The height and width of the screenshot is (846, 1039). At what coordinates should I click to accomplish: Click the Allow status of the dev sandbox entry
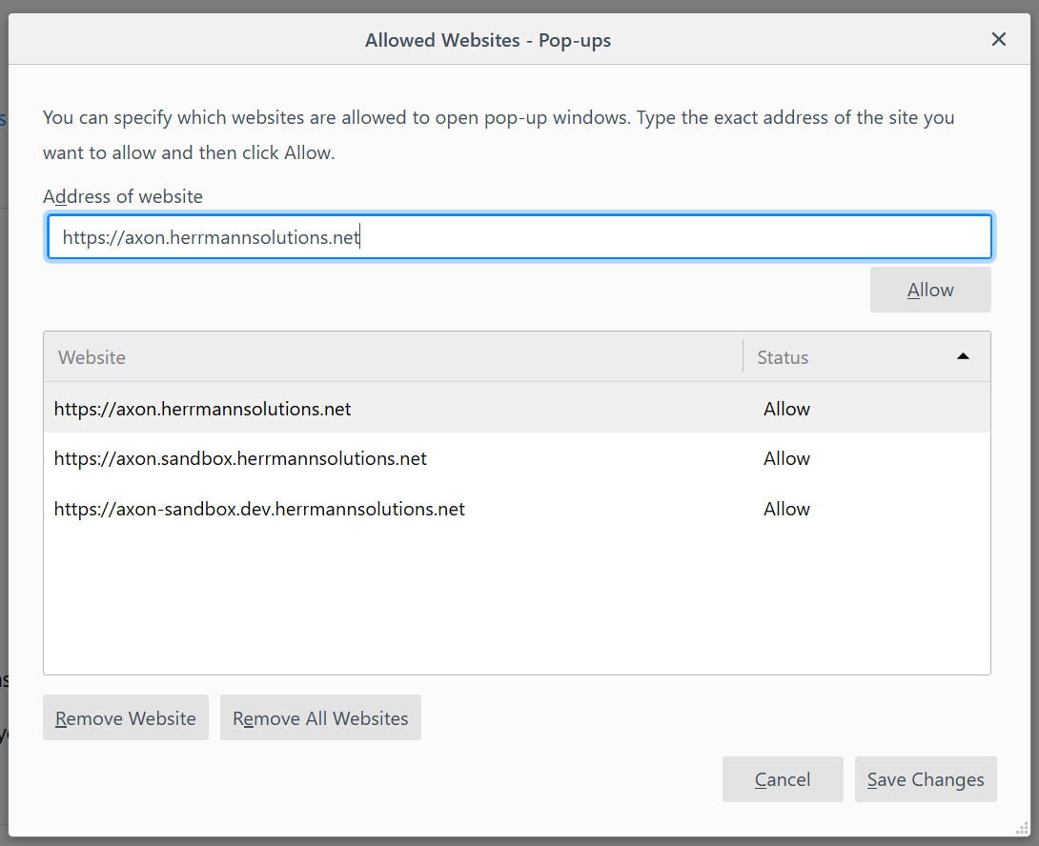(x=786, y=509)
